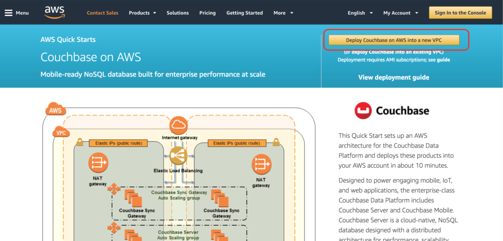Go to Getting Started page

point(245,13)
